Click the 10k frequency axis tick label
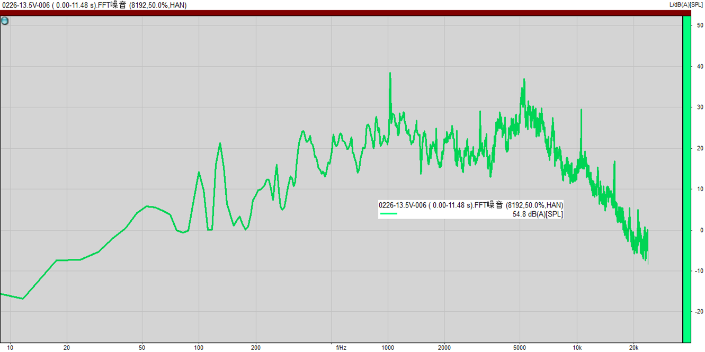This screenshot has height=352, width=705. 577,348
